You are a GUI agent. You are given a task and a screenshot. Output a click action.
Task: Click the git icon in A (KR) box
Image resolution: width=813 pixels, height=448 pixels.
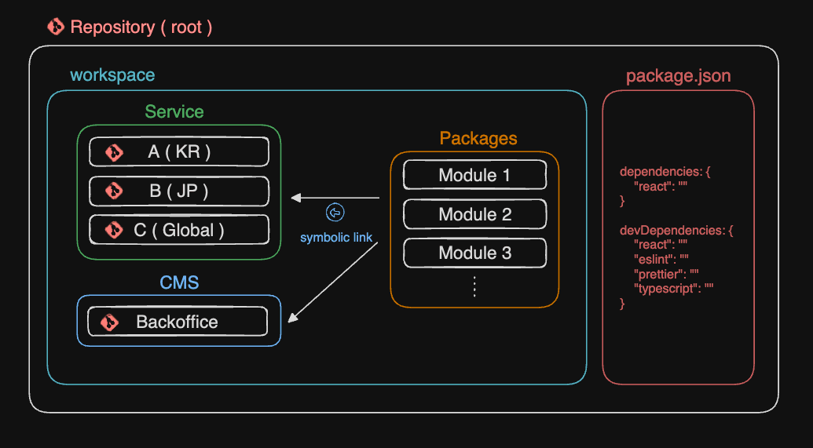click(x=115, y=152)
